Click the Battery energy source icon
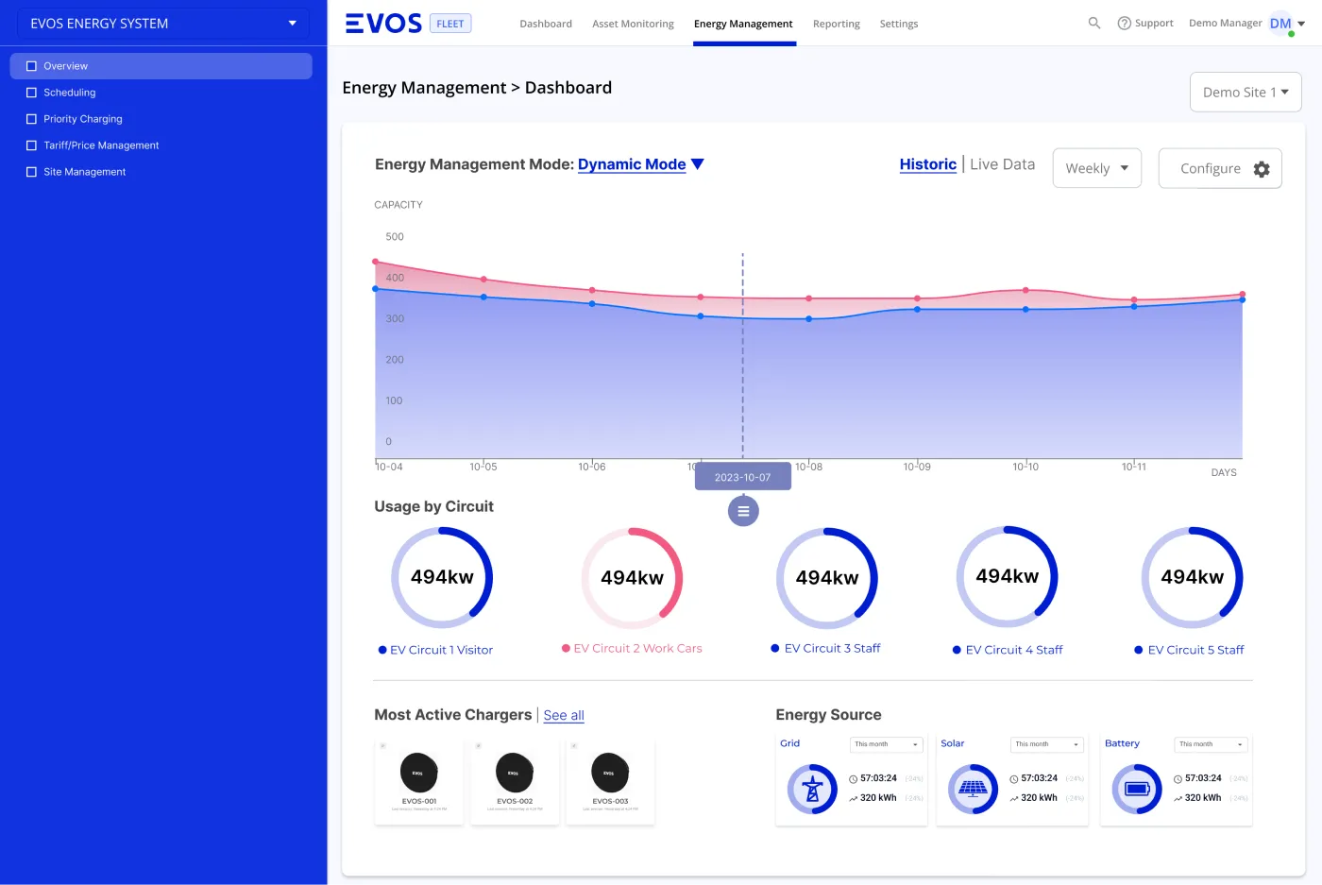The width and height of the screenshot is (1322, 885). point(1134,790)
